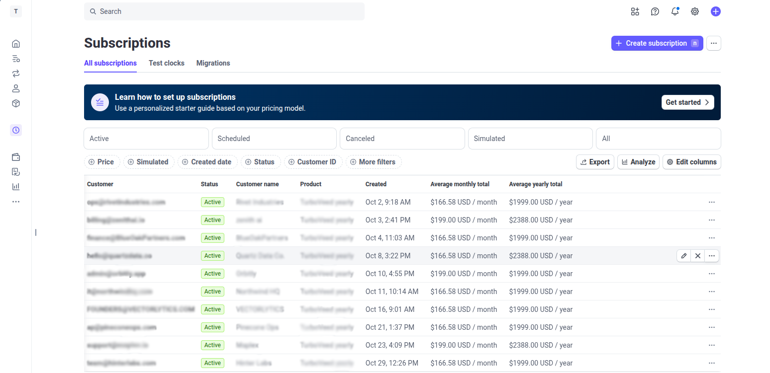770x373 pixels.
Task: Click the purple plus icon top right
Action: click(715, 11)
